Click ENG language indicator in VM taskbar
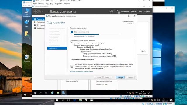Screen dimensions: 187x105 [136, 93]
